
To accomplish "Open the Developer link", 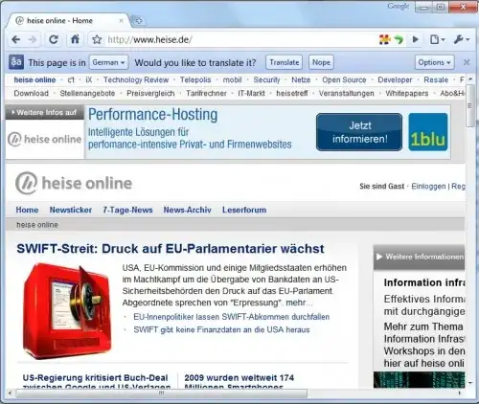I will pos(395,79).
